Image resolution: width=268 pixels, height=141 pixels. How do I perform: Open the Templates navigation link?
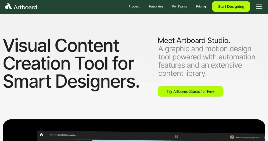click(156, 7)
